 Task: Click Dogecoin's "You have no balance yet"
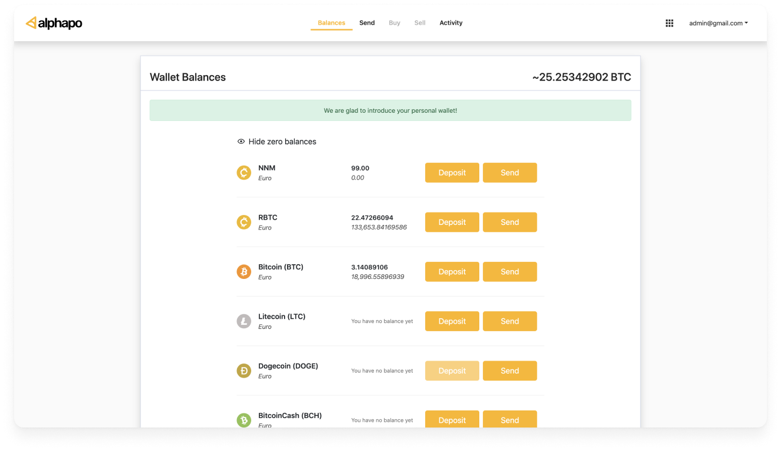pyautogui.click(x=382, y=371)
